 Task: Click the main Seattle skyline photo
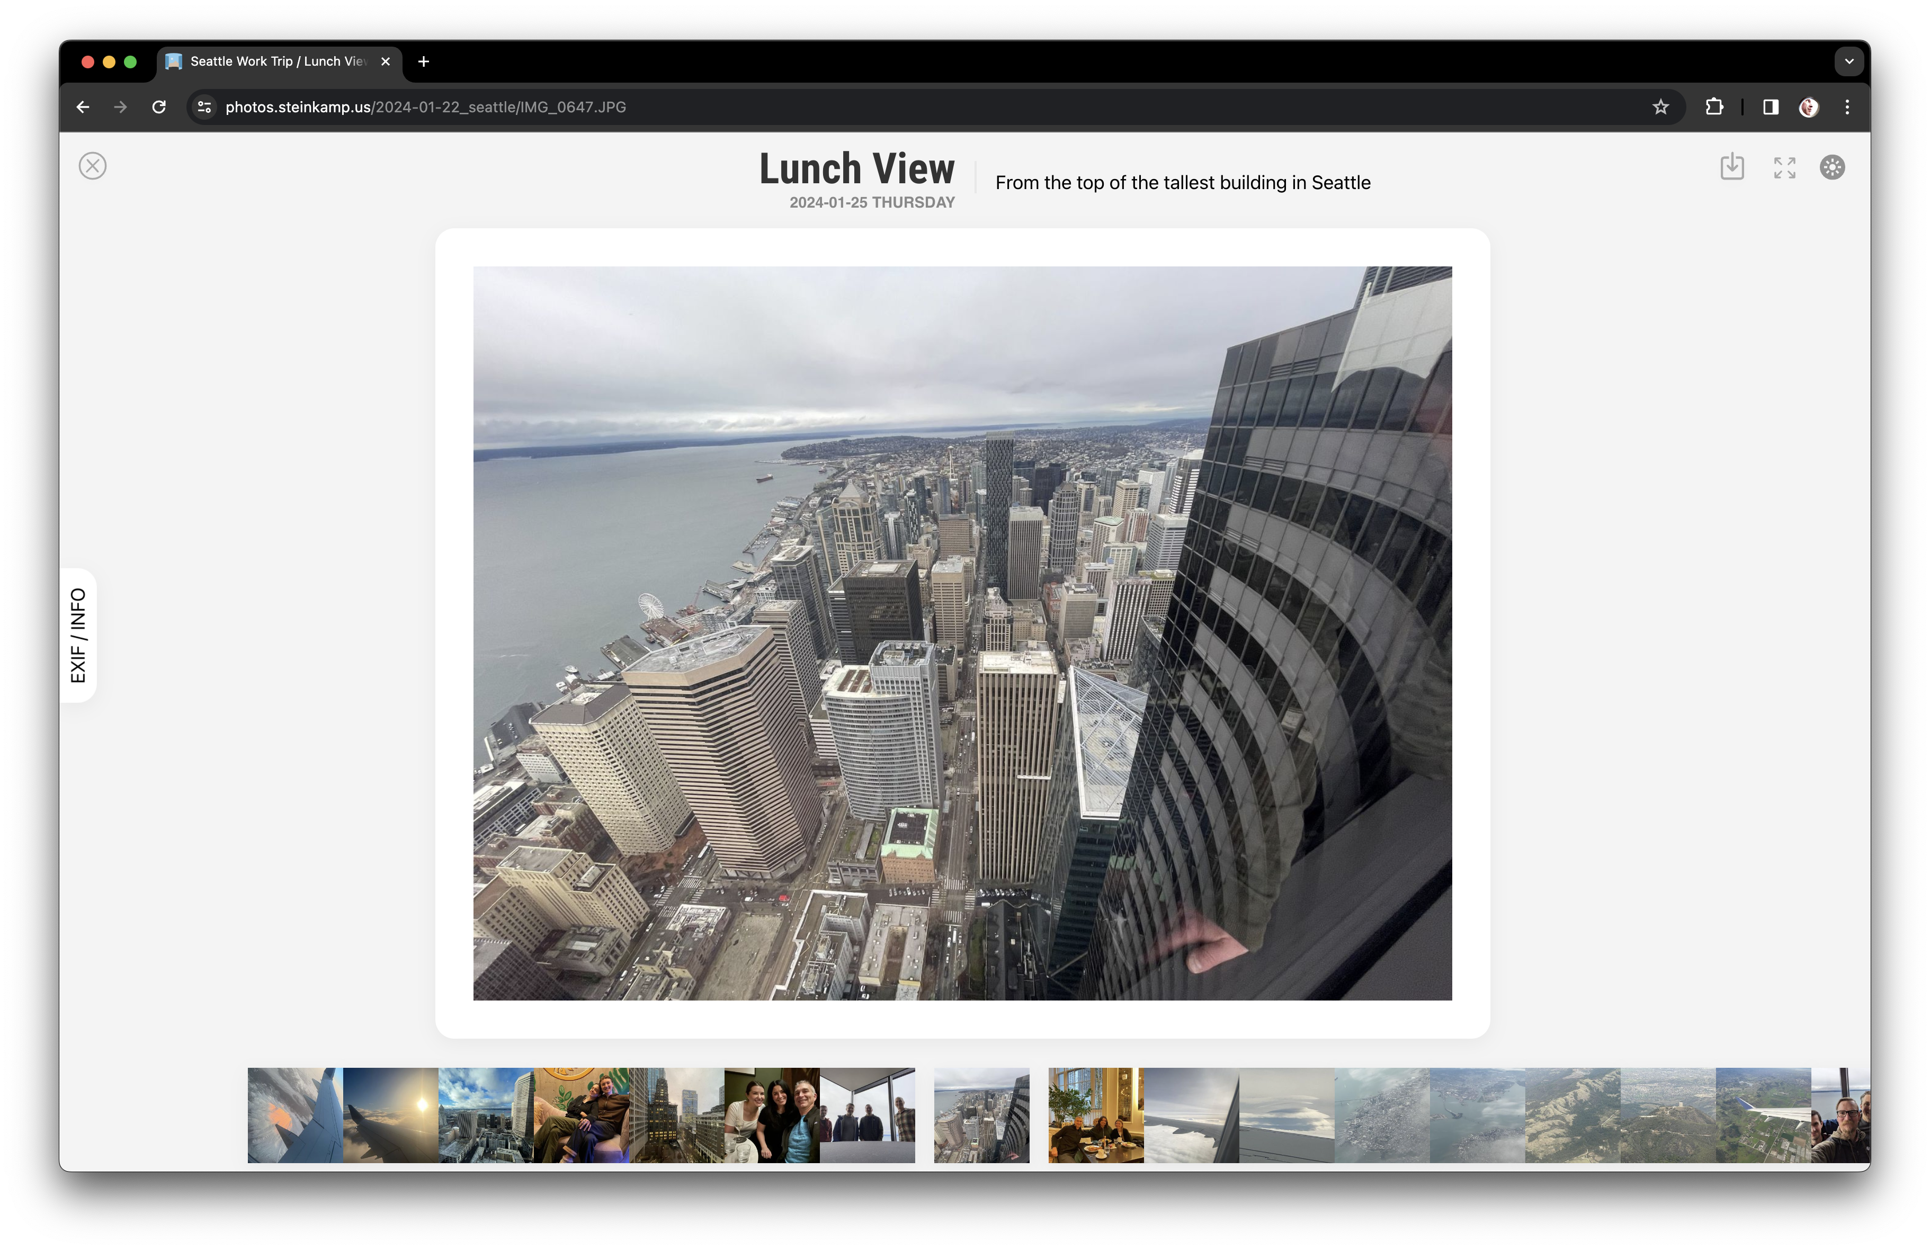coord(962,633)
